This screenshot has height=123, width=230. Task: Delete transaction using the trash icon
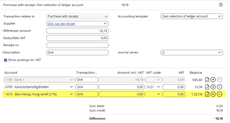[x=221, y=5]
